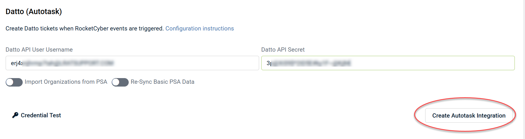Click the key icon beside Credential Test
This screenshot has height=139, width=525.
point(15,115)
